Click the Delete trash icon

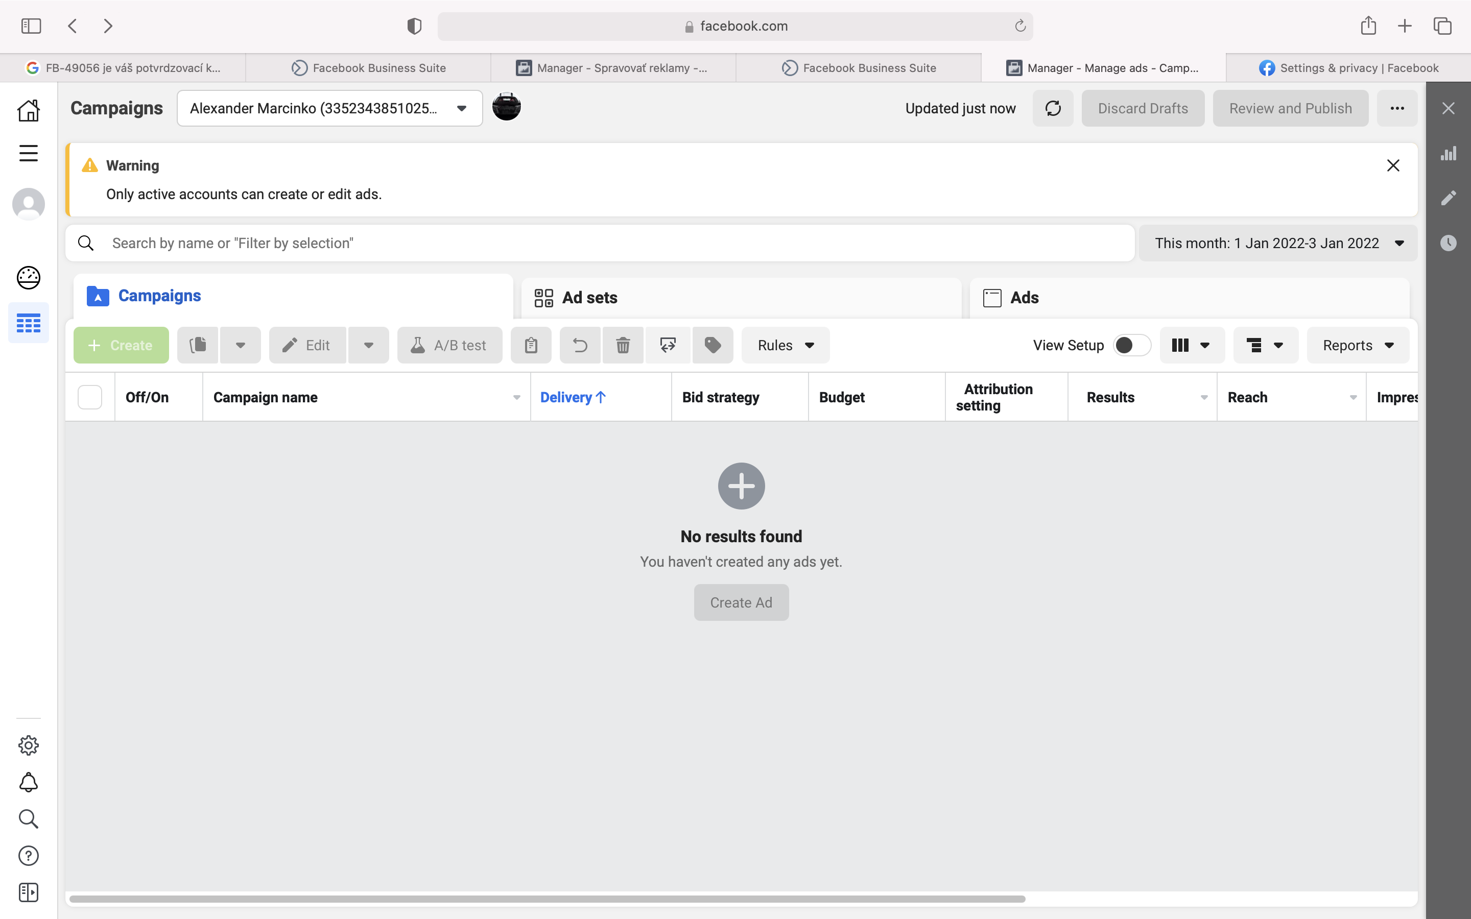click(x=623, y=345)
